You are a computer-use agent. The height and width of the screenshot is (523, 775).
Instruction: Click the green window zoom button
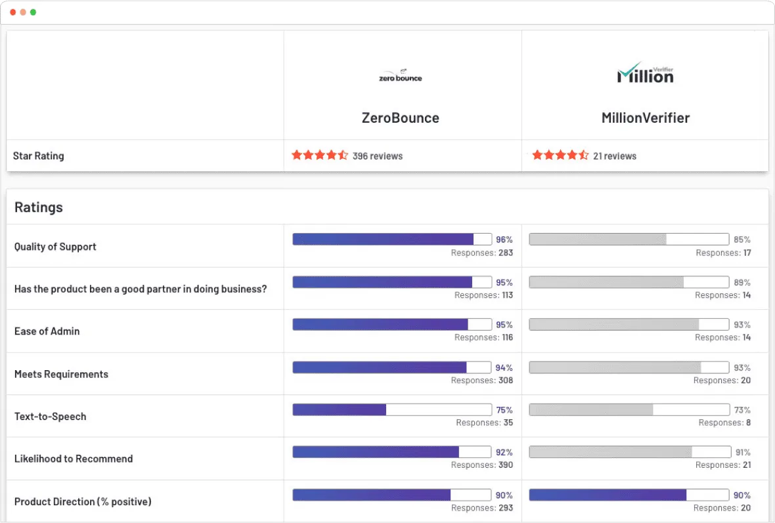pos(33,11)
